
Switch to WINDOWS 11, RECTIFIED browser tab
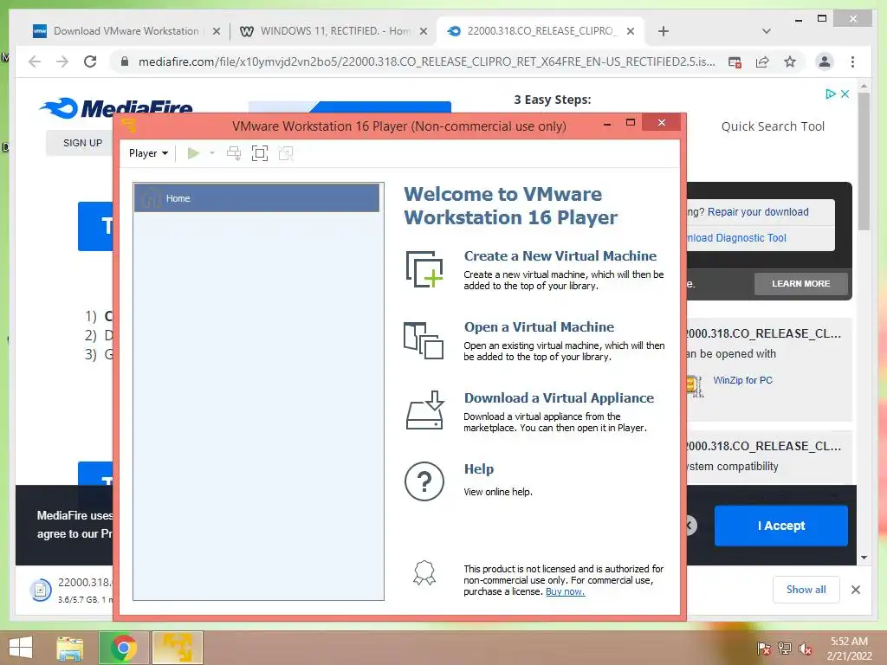(335, 31)
